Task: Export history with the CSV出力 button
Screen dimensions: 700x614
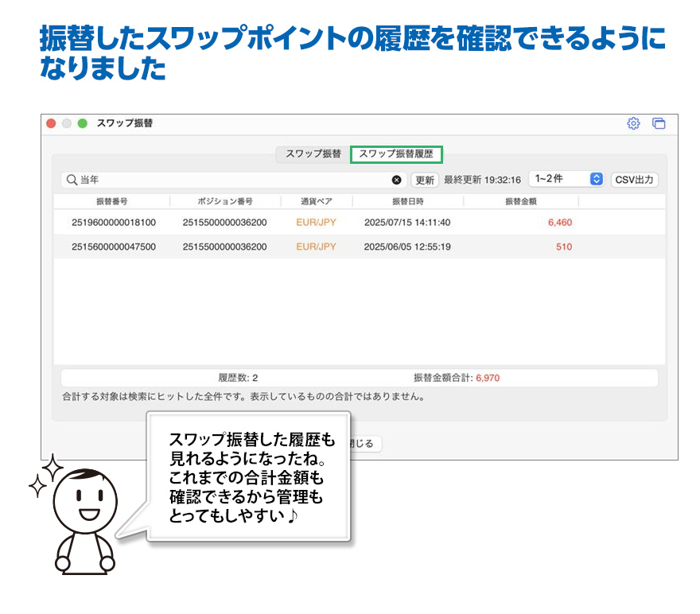Action: 634,180
